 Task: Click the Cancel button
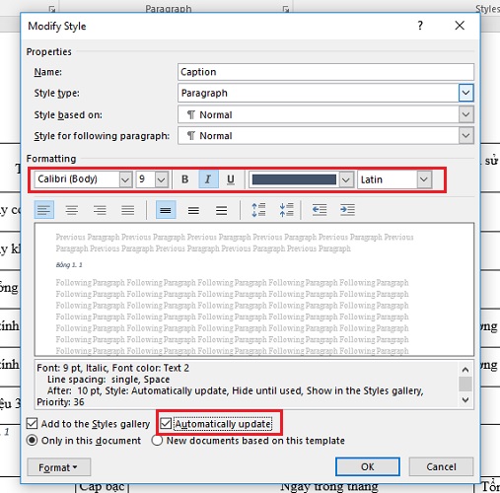click(441, 466)
